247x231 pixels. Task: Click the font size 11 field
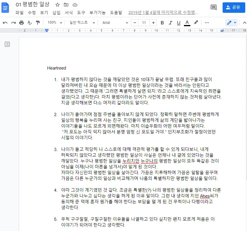pos(144,23)
